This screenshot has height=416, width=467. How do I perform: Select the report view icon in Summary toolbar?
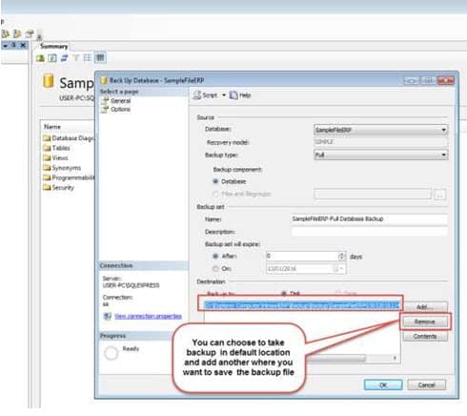coord(100,57)
